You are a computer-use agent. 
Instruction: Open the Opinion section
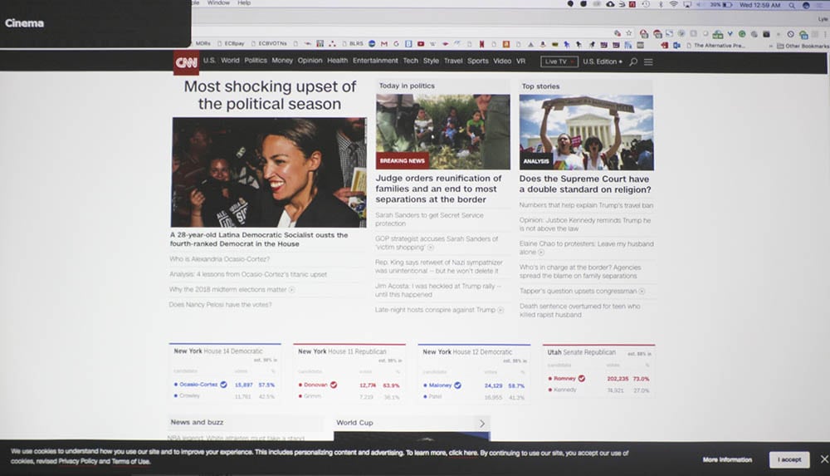pos(310,61)
